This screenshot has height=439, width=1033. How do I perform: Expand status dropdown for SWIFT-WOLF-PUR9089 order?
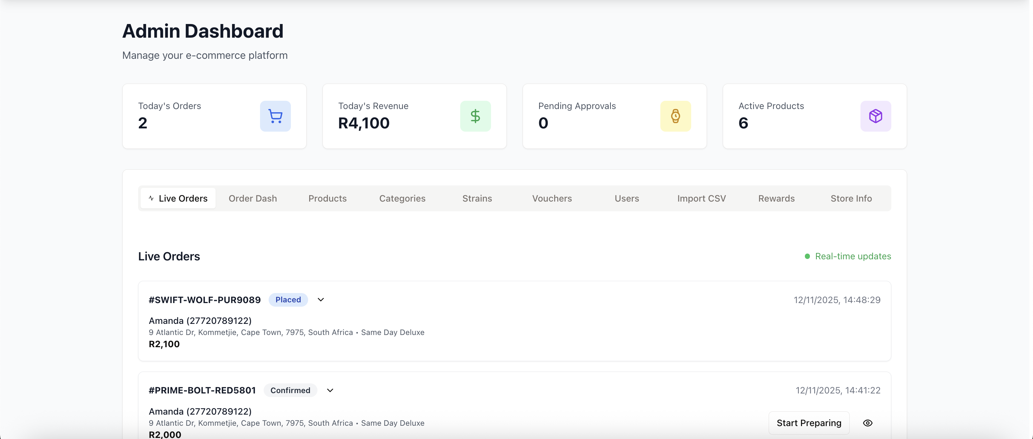point(321,300)
